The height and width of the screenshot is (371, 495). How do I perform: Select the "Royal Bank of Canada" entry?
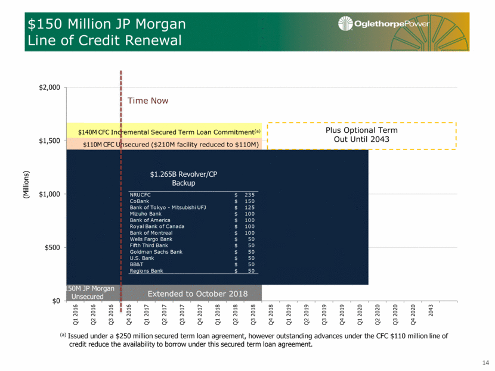(157, 226)
